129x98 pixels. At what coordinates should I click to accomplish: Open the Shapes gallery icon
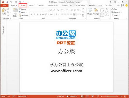pos(90,10)
